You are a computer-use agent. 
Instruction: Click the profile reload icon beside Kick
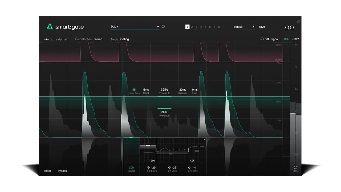click(x=163, y=26)
